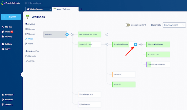Open Strávený čas section
The height and width of the screenshot is (110, 187).
[32, 51]
